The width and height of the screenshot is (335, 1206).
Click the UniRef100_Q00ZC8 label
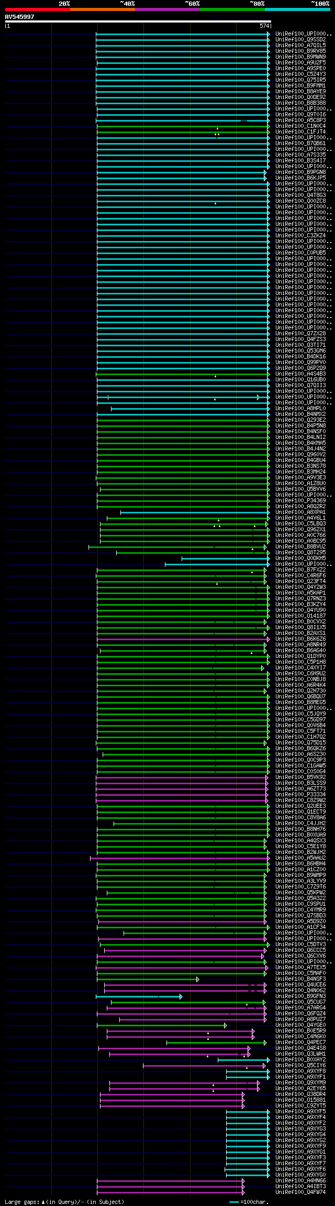click(x=300, y=201)
